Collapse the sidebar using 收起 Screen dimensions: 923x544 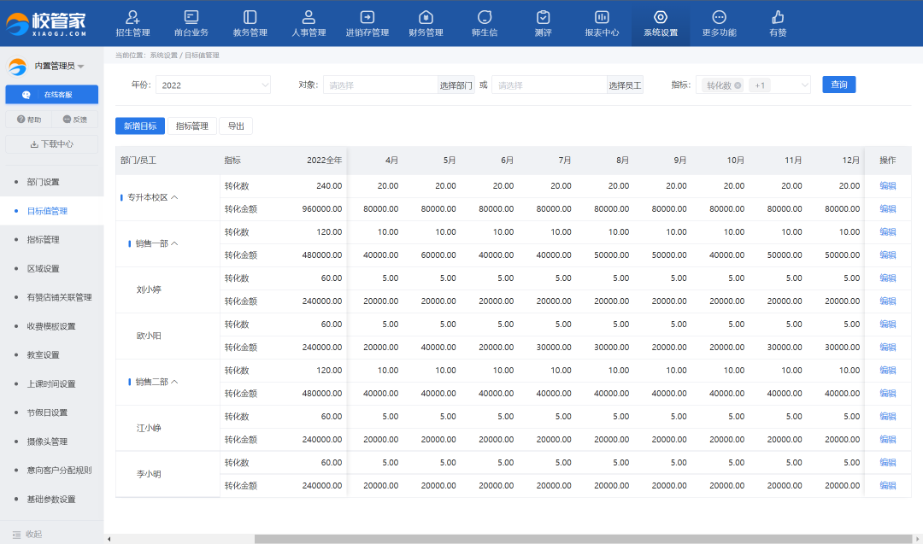[27, 534]
